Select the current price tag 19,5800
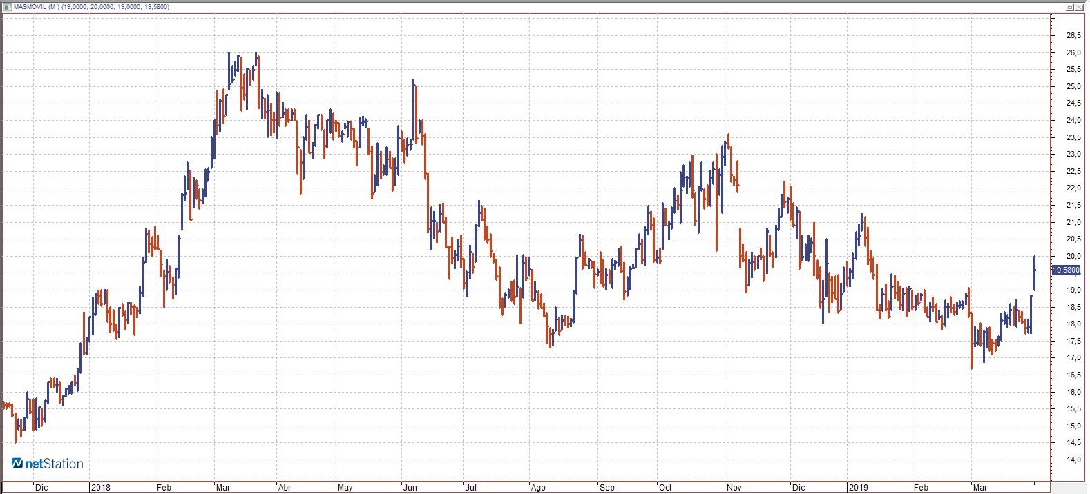The width and height of the screenshot is (1090, 494). (1066, 270)
